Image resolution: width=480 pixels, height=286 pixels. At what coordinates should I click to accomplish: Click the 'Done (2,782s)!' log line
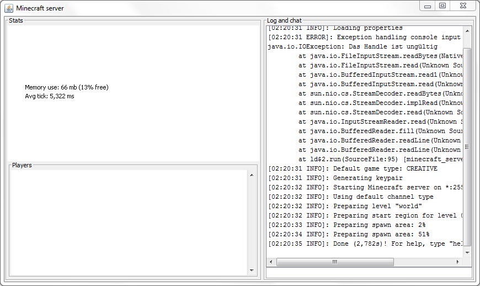pos(365,243)
